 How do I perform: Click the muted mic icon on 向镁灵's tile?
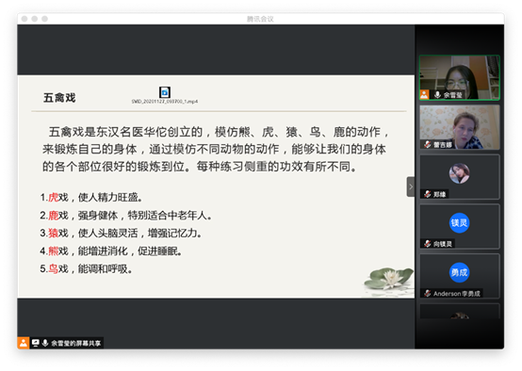(x=428, y=244)
